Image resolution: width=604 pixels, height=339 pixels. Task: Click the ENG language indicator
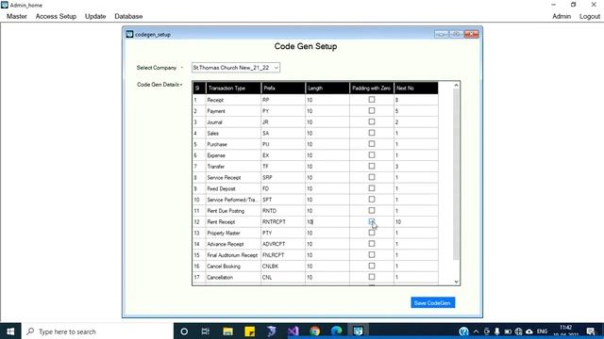tap(542, 331)
